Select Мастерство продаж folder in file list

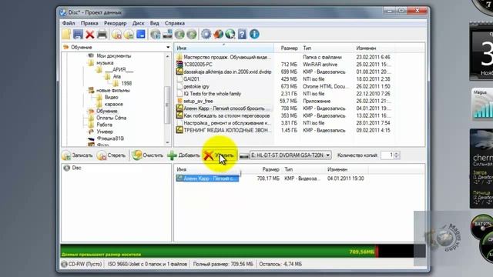pos(226,57)
